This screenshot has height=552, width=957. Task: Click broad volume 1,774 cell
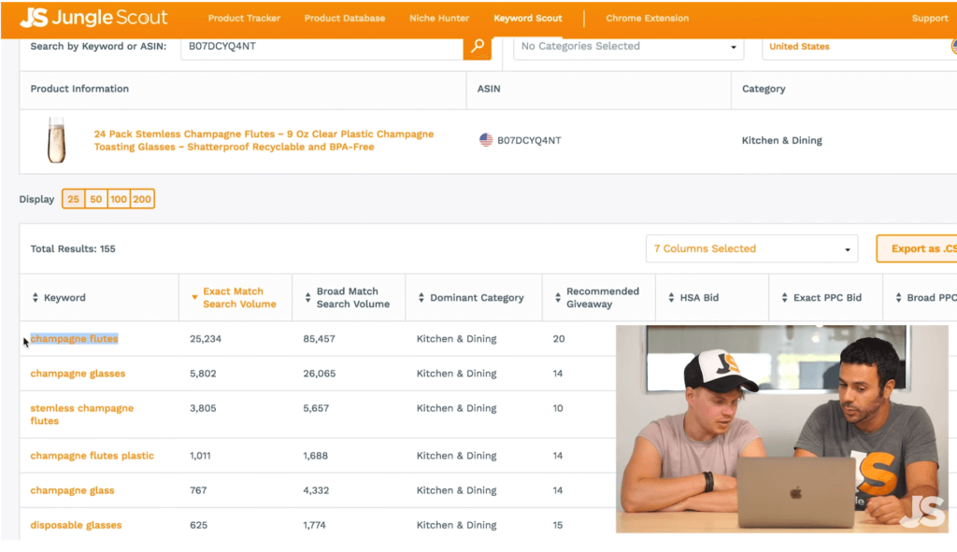coord(314,525)
